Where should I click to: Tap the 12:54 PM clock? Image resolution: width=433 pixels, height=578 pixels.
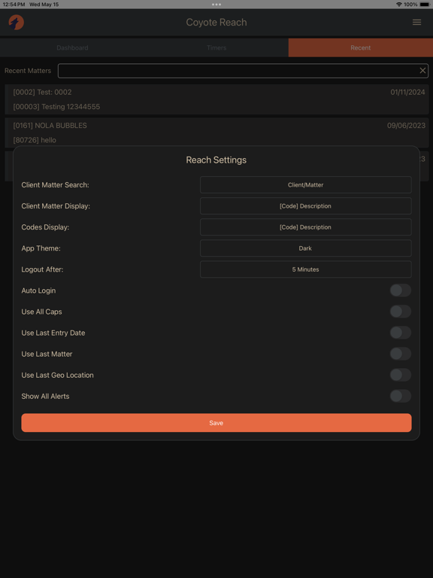click(x=14, y=5)
